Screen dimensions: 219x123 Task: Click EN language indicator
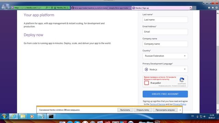193,116
